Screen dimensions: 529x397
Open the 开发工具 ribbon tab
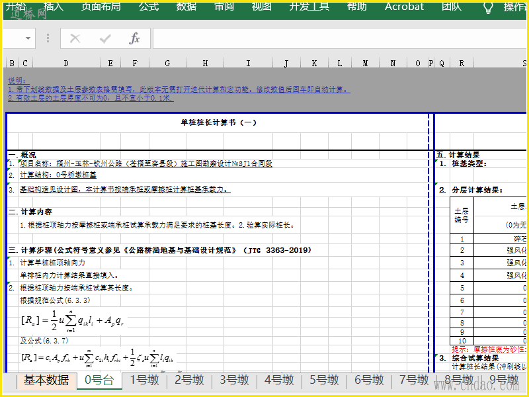(309, 7)
